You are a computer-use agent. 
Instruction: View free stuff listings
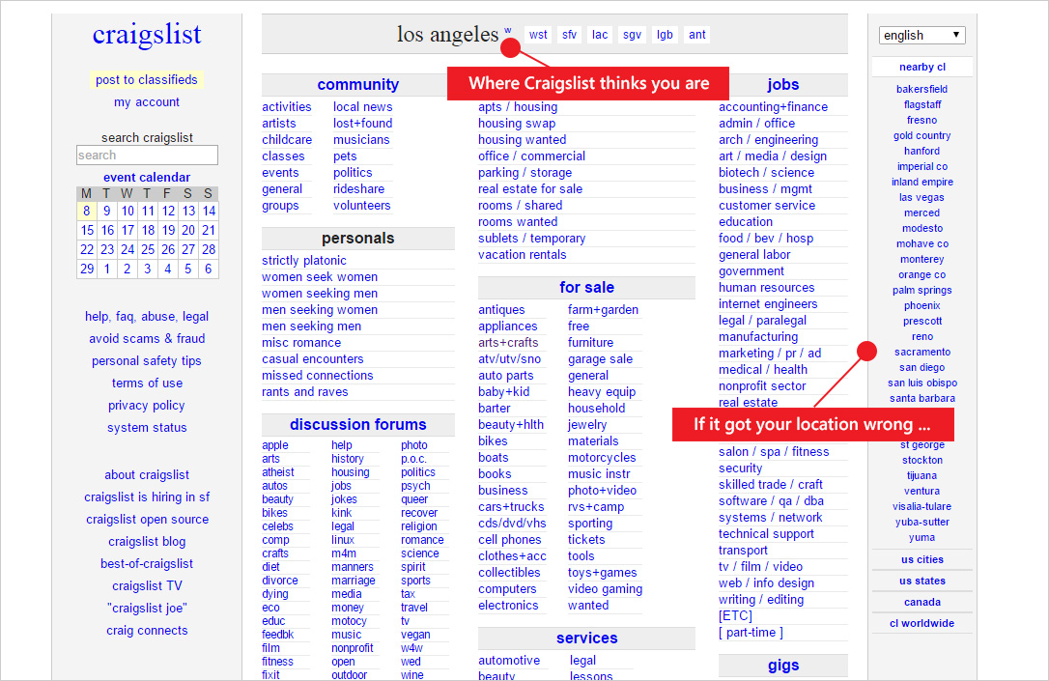coord(578,326)
